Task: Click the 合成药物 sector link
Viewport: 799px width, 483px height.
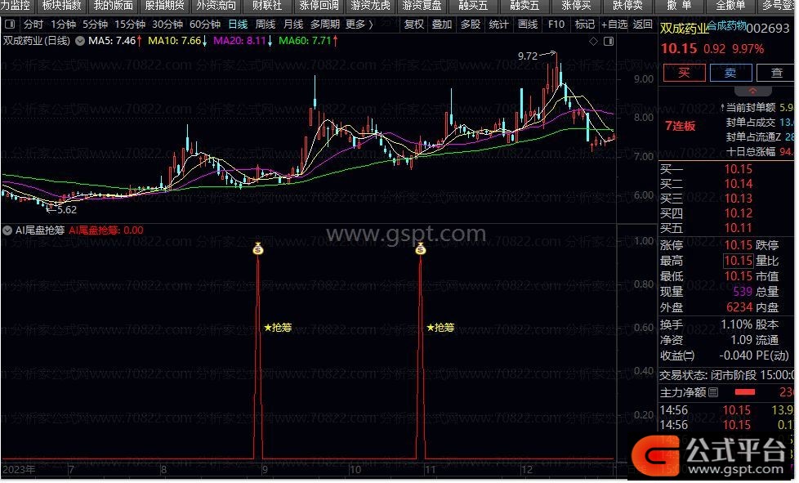Action: pyautogui.click(x=727, y=25)
